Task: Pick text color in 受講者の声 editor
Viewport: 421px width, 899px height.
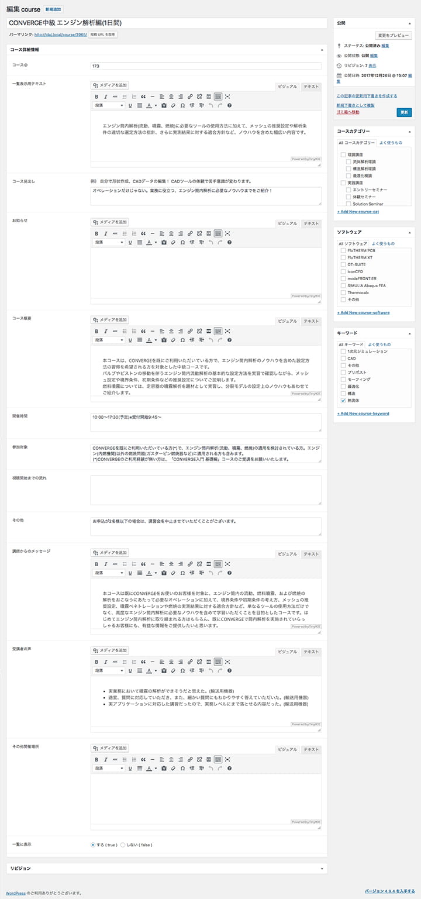Action: click(149, 671)
